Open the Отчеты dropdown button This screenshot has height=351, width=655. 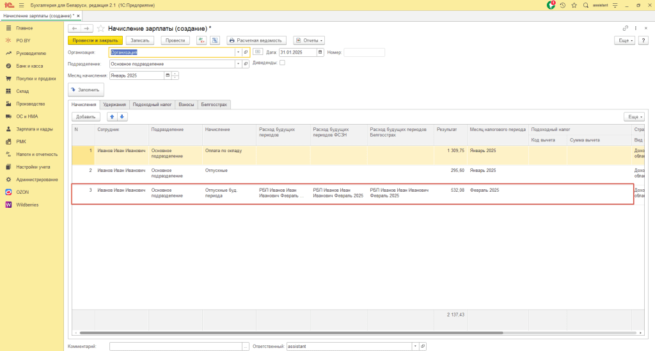click(309, 40)
